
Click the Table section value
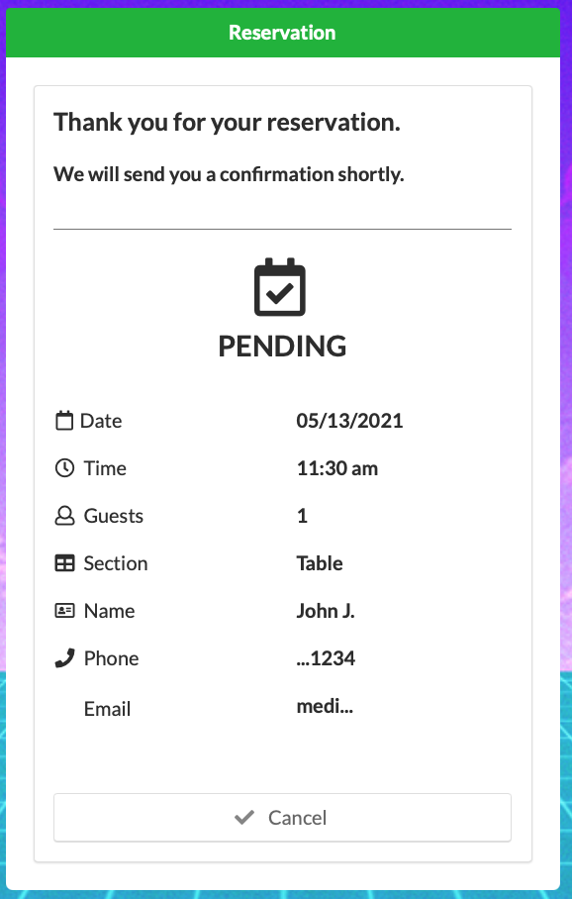[x=320, y=563]
